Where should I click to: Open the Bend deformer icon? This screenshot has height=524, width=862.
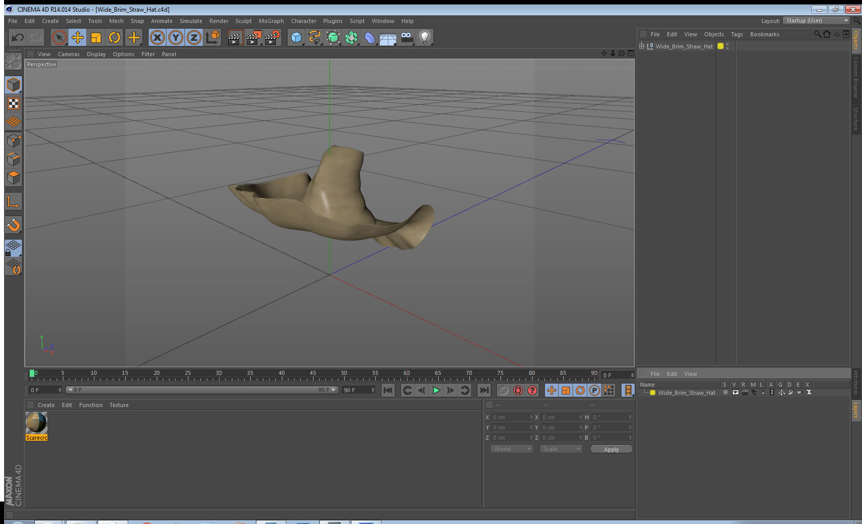pos(370,37)
